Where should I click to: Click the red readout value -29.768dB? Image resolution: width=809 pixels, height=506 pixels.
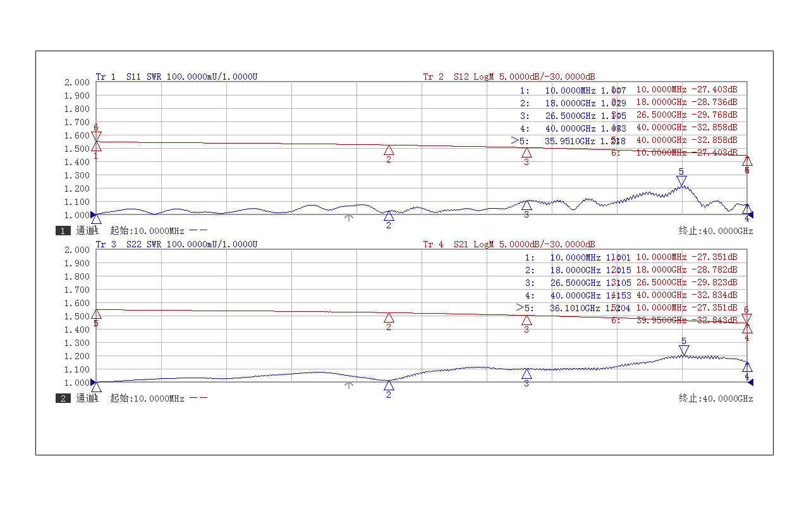click(x=714, y=115)
